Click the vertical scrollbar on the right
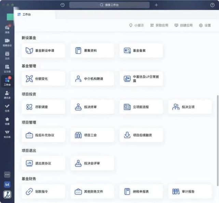Screen dimensions: 219x203 (x=218, y=141)
